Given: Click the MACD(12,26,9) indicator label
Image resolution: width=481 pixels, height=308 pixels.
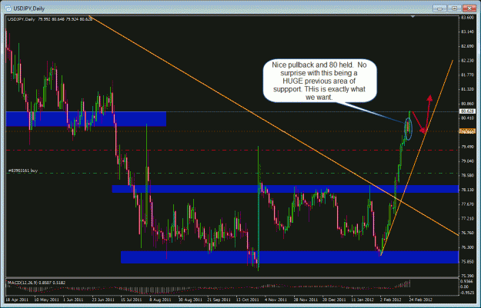Looking at the screenshot, I should pos(36,283).
